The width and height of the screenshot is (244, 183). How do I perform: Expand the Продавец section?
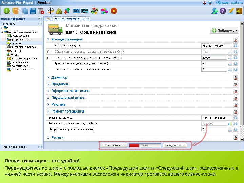coord(48,84)
